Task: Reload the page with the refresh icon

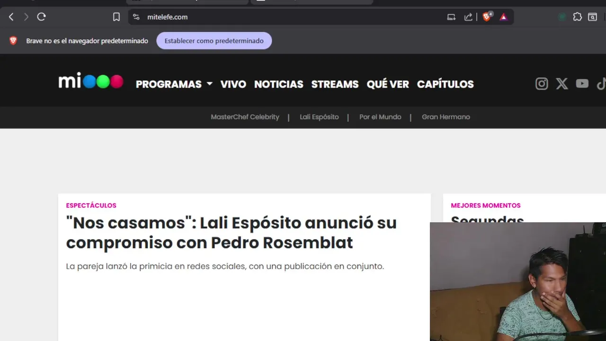Action: 41,17
